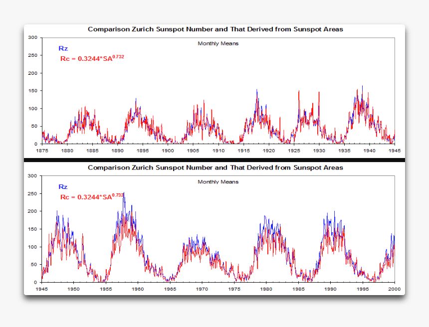This screenshot has height=327, width=429.
Task: Select the red Rc formula in upper chart
Action: pos(92,58)
